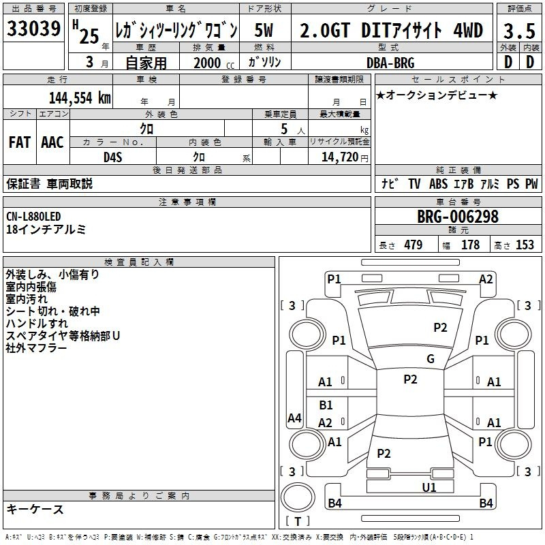Select the overall score 3.5
Image resolution: width=545 pixels, height=545 pixels.
(519, 31)
